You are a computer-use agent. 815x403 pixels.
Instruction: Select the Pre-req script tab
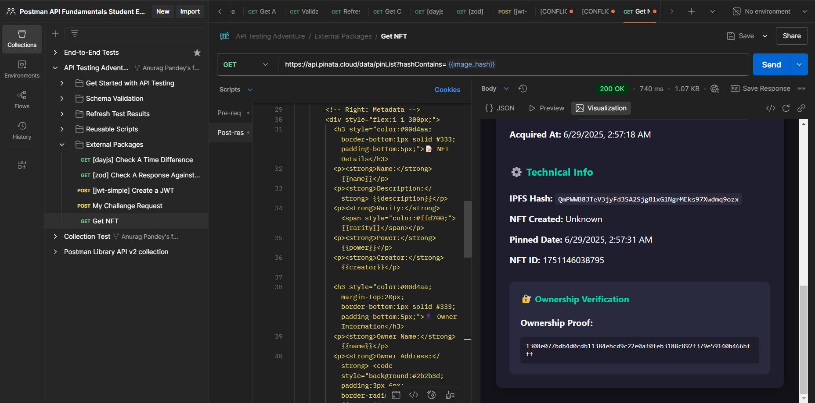[229, 113]
